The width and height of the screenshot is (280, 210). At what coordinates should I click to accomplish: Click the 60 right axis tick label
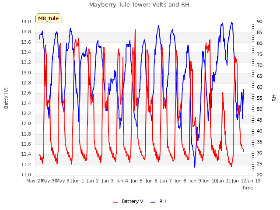259,87
